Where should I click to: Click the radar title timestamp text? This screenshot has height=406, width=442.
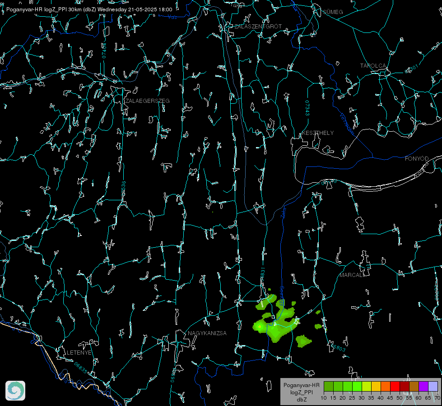(x=89, y=9)
